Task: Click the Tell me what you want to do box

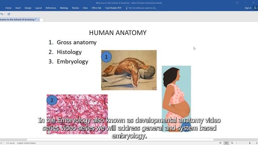Action: (141, 8)
